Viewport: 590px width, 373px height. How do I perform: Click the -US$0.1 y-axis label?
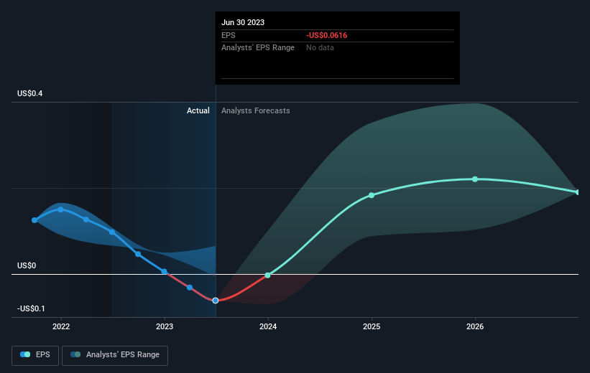(x=31, y=308)
